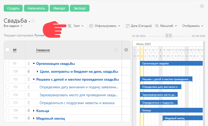This screenshot has width=208, height=126.
Task: Click the Напечатать button
Action: (x=36, y=8)
